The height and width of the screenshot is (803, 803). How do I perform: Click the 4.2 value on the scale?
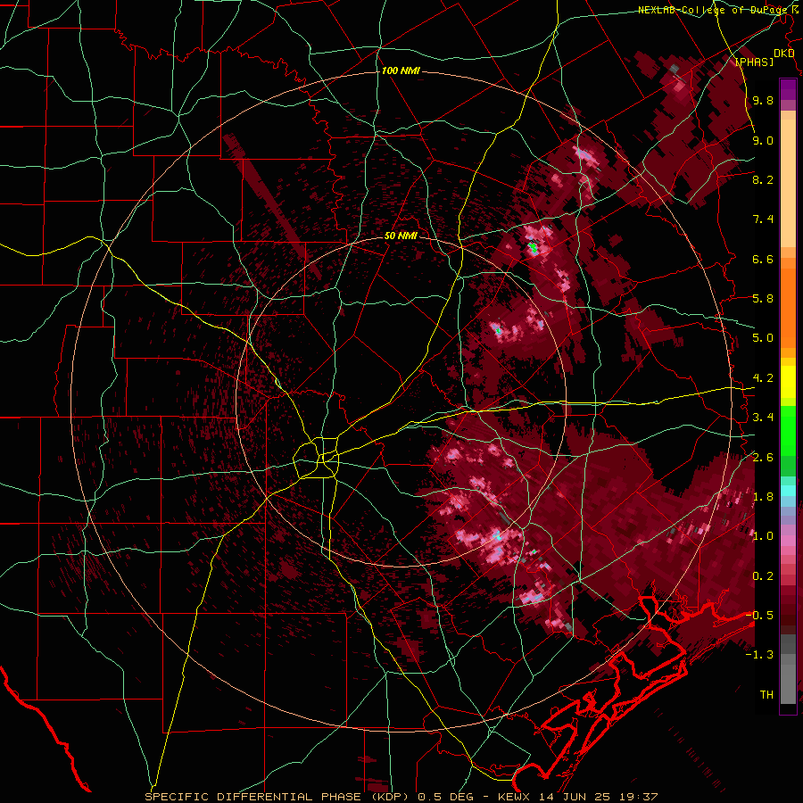tap(763, 378)
